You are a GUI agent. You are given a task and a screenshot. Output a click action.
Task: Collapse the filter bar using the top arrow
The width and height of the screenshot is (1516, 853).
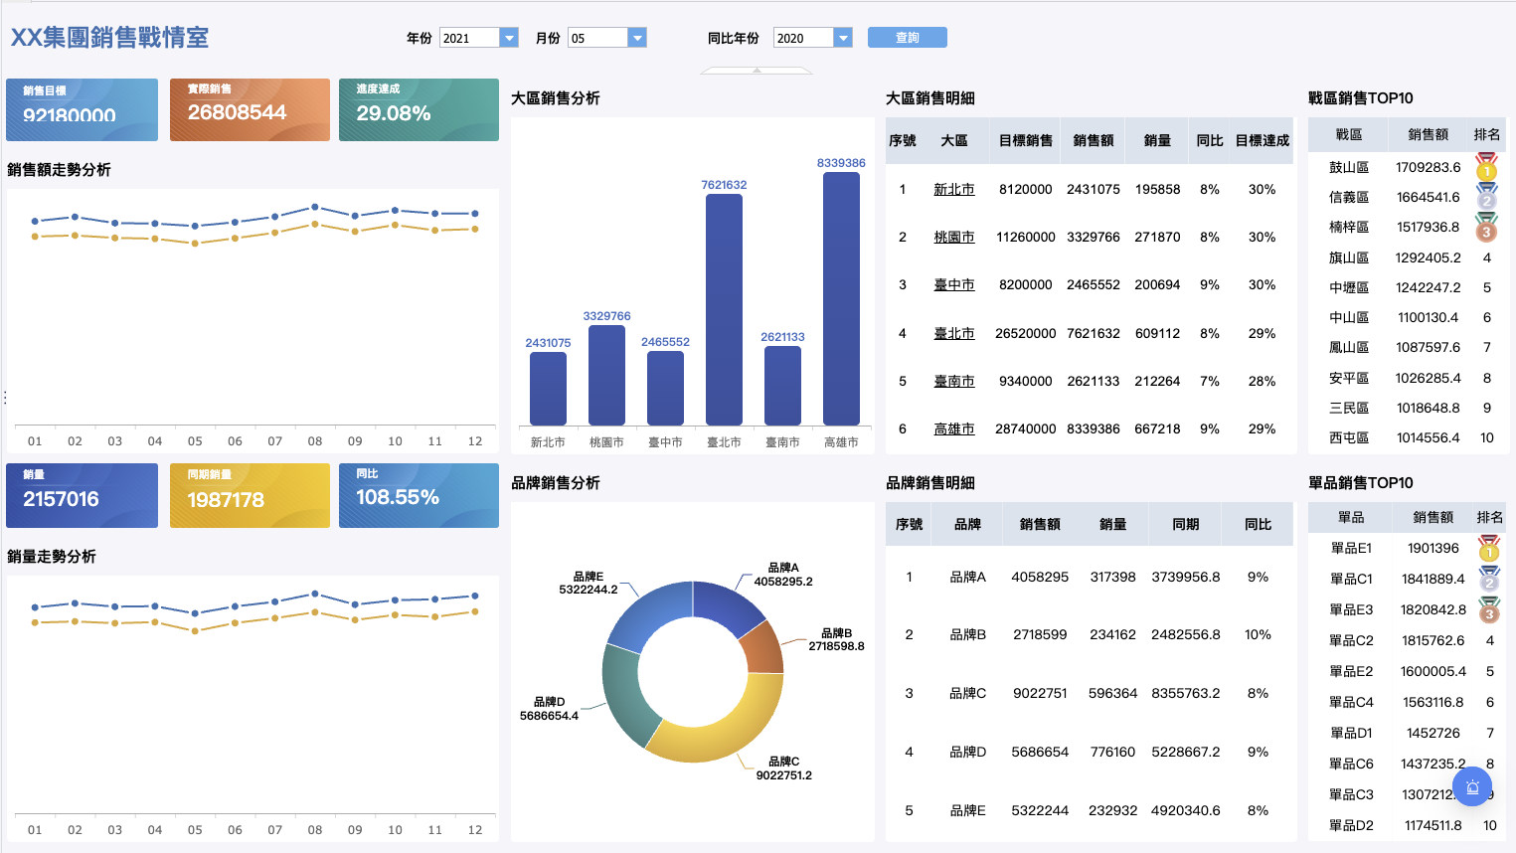[x=757, y=71]
